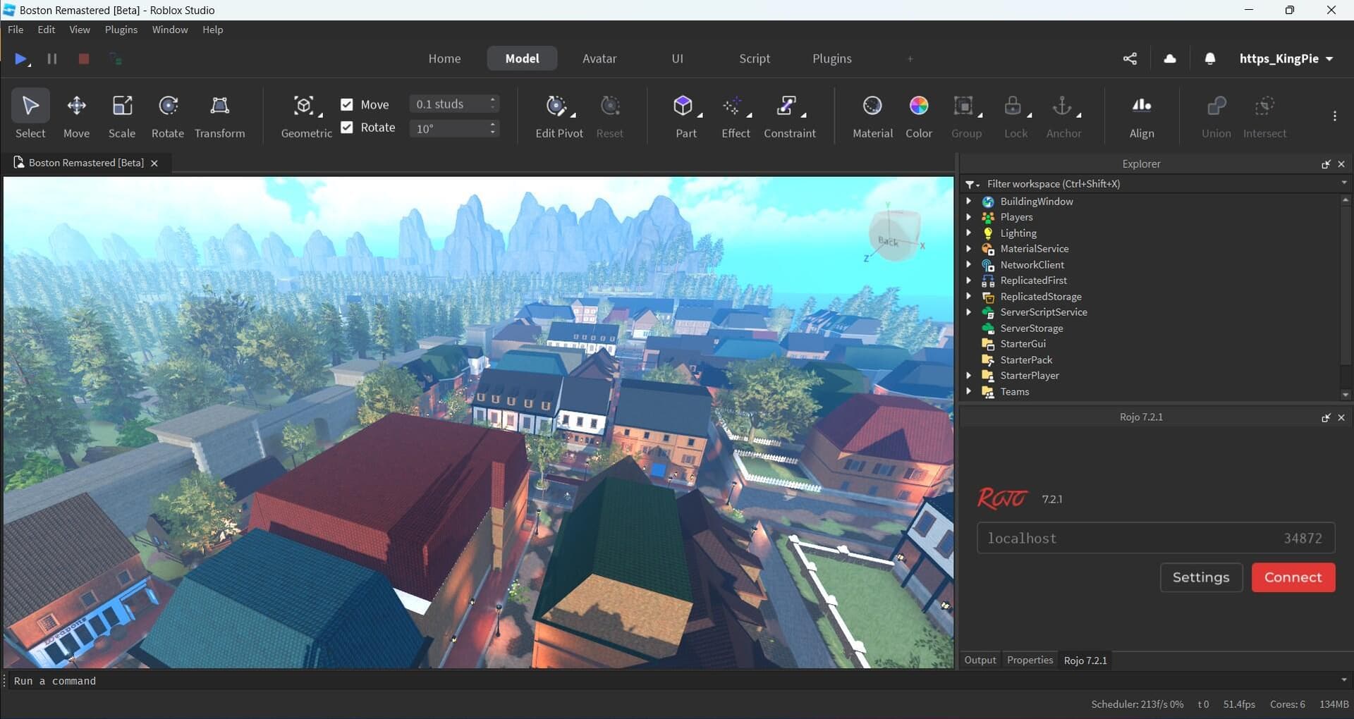This screenshot has width=1354, height=719.
Task: Switch to the Home ribbon tab
Action: point(444,59)
